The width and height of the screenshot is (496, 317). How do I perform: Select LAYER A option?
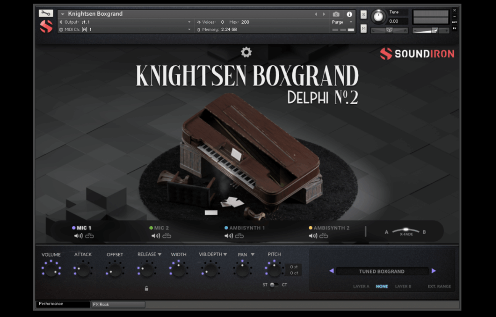click(361, 286)
